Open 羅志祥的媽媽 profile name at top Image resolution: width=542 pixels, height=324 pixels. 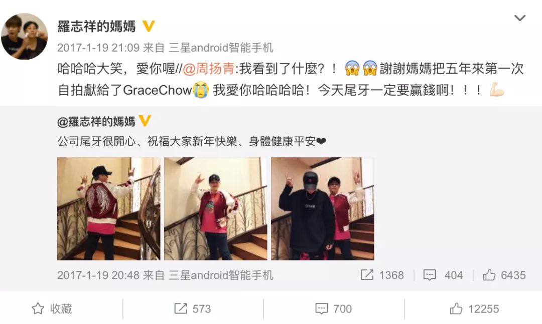pos(97,26)
